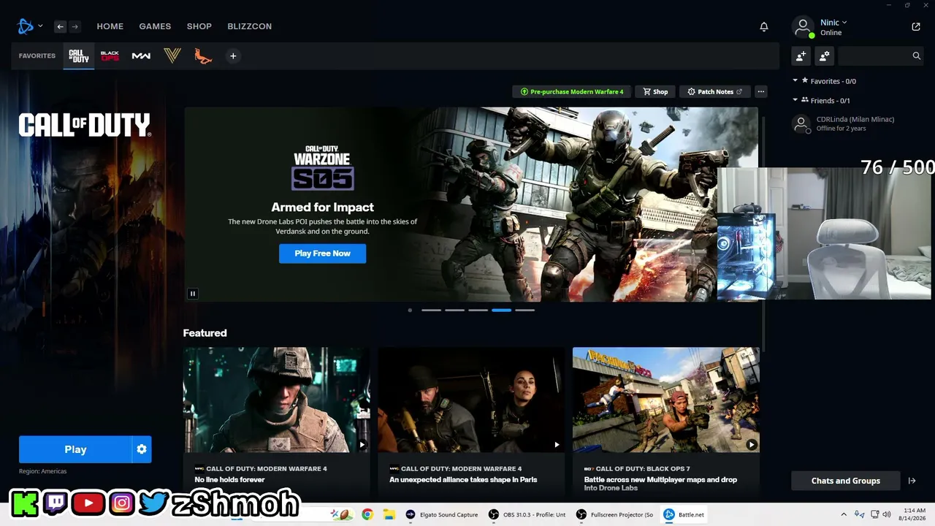The width and height of the screenshot is (935, 526).
Task: Click 'An unexpected alliance takes shape in Paris'
Action: (463, 480)
